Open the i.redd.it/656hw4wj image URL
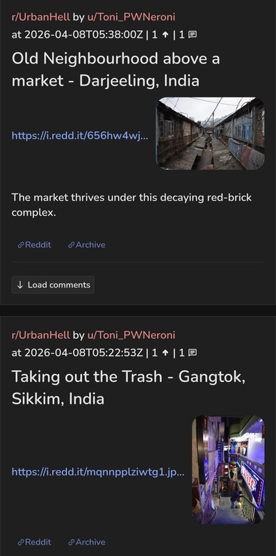Viewport: 276px width, 556px height. (x=80, y=136)
